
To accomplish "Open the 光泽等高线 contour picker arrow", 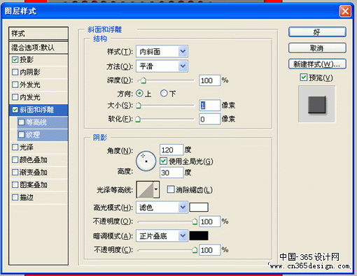I will 156,189.
